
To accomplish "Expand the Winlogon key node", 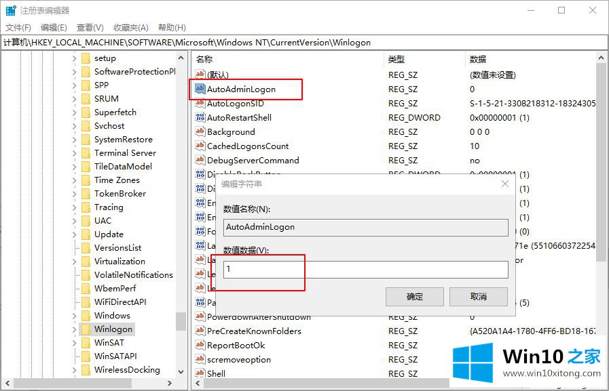I will [74, 329].
